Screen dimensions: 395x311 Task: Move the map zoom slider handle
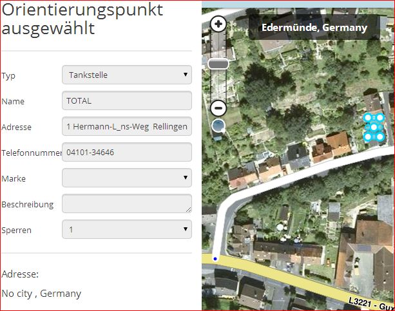click(218, 64)
